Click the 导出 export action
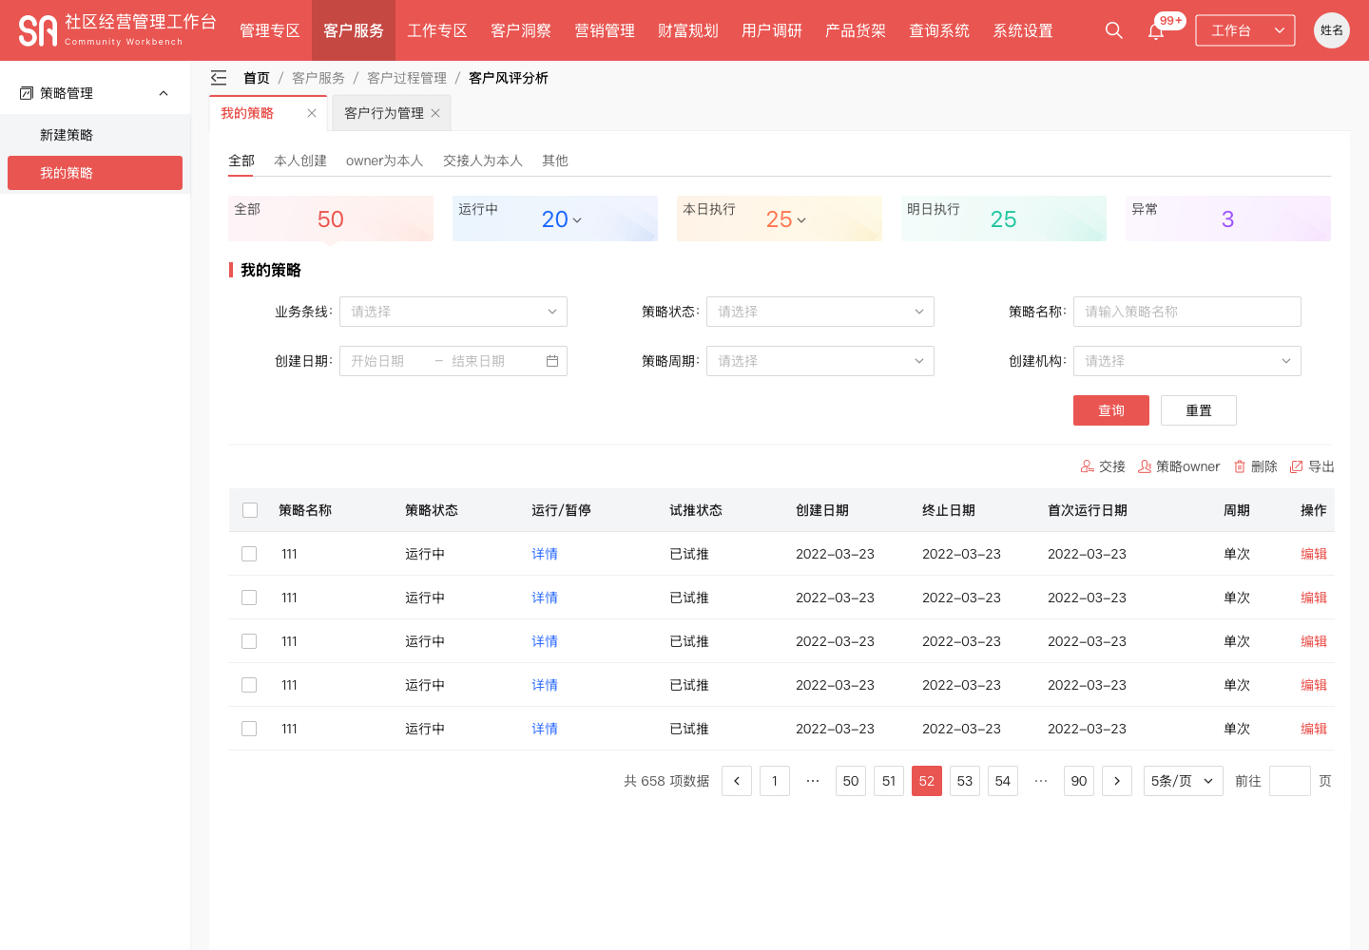1369x950 pixels. click(1312, 466)
